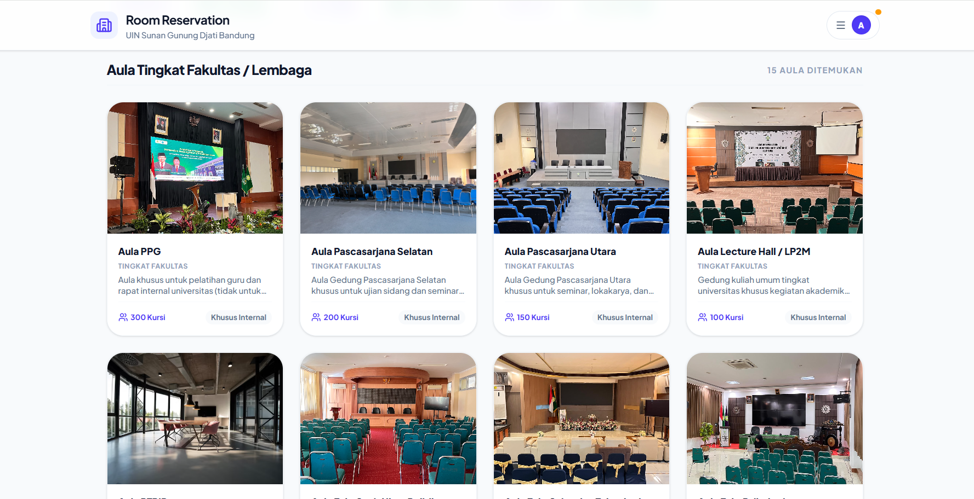Click Khusus Internal badge on Aula PPG
The height and width of the screenshot is (499, 974).
click(x=238, y=317)
